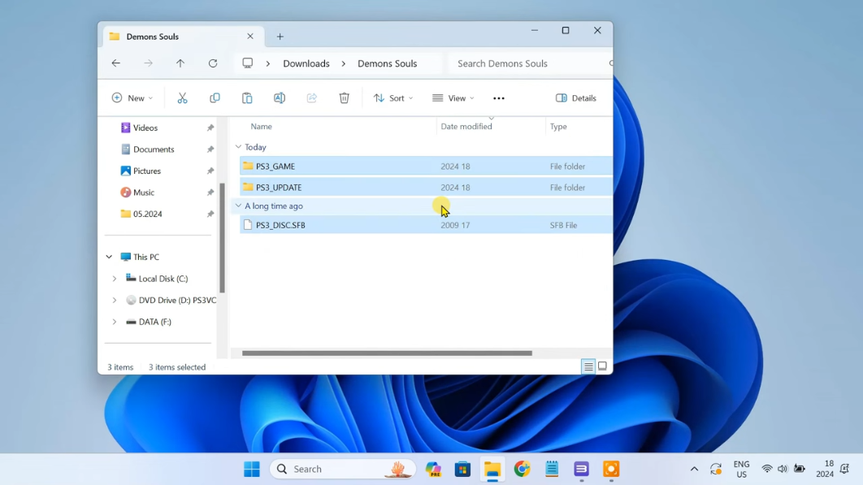Refresh the current folder view
Image resolution: width=863 pixels, height=485 pixels.
point(213,63)
